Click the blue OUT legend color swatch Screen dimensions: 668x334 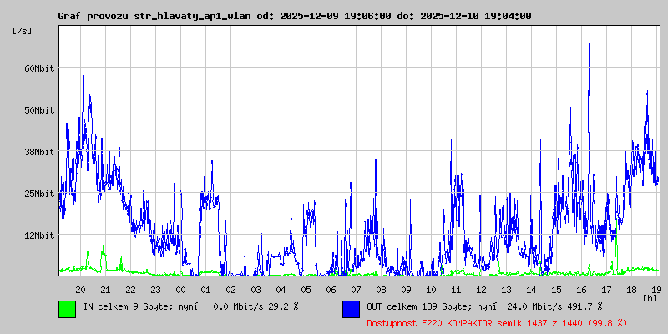[x=351, y=309]
